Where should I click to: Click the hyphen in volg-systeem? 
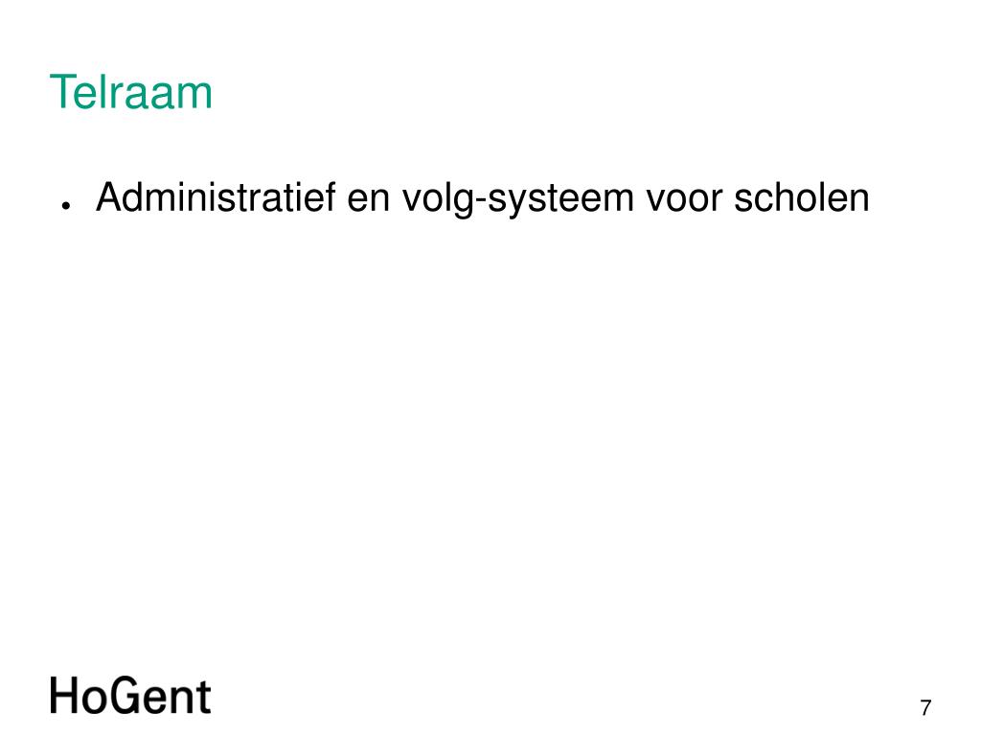tap(481, 201)
